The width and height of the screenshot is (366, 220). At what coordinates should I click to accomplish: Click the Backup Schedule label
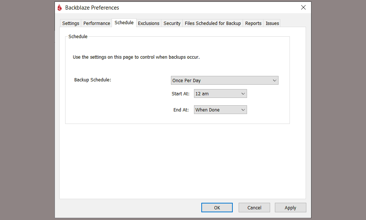pos(93,80)
